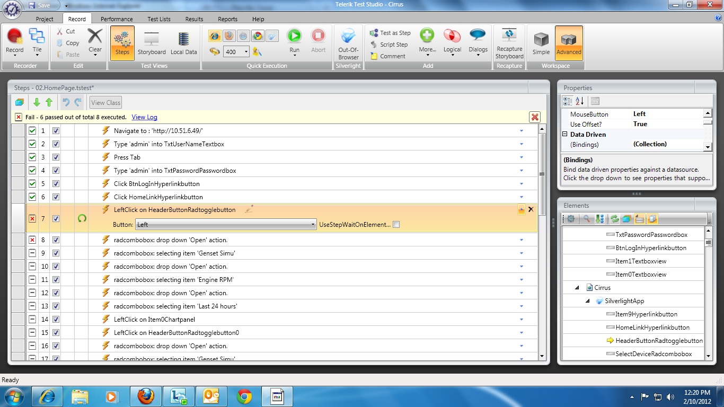Expand details arrow for step 8
Image resolution: width=724 pixels, height=407 pixels.
pos(521,240)
